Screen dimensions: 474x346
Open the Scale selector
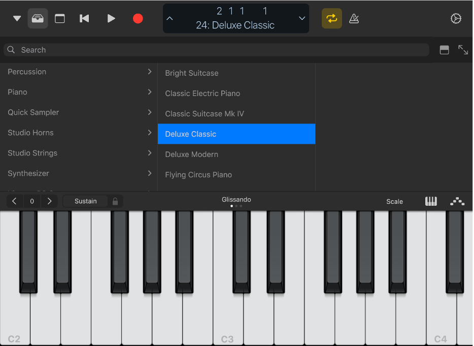coord(395,201)
